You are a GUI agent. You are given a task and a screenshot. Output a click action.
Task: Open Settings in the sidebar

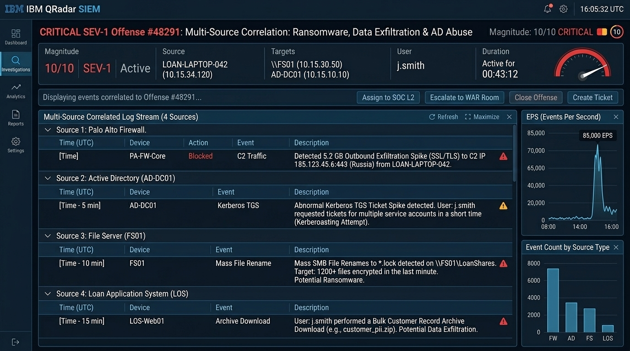click(16, 145)
